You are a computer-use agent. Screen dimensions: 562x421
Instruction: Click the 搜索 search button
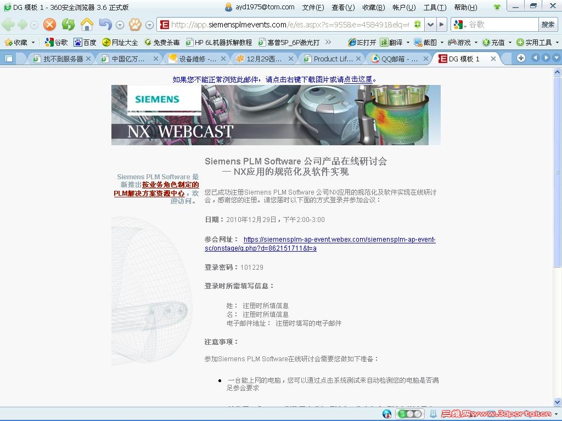pyautogui.click(x=548, y=24)
